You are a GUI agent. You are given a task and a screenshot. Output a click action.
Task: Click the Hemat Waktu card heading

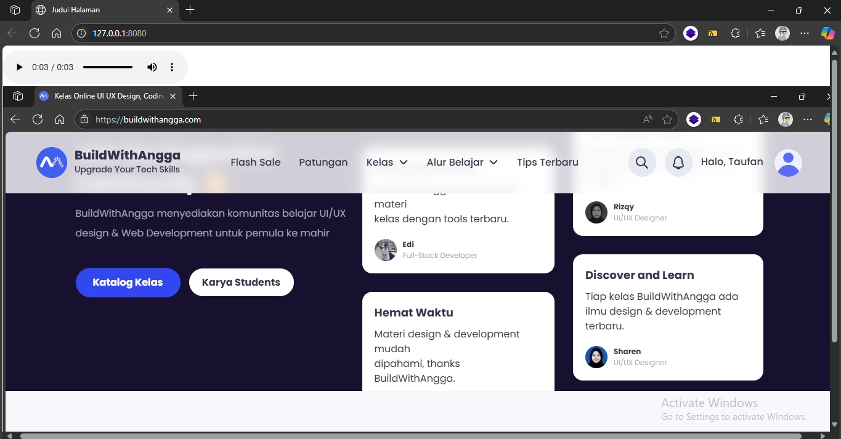(x=414, y=313)
